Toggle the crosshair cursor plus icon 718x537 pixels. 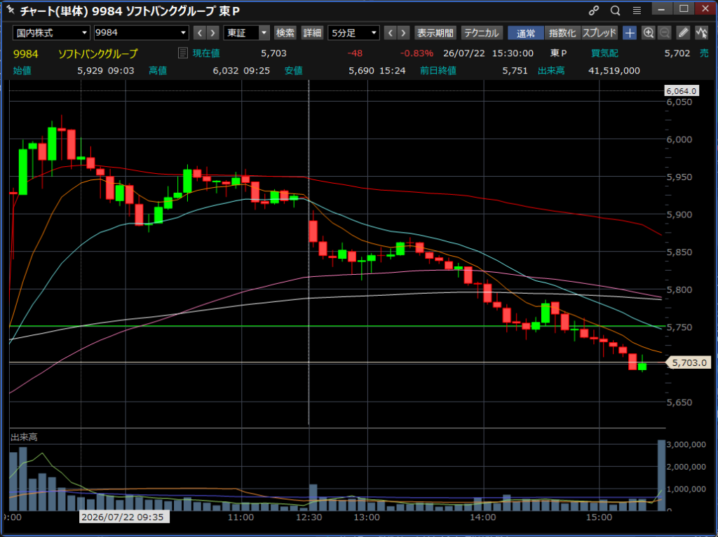click(630, 33)
